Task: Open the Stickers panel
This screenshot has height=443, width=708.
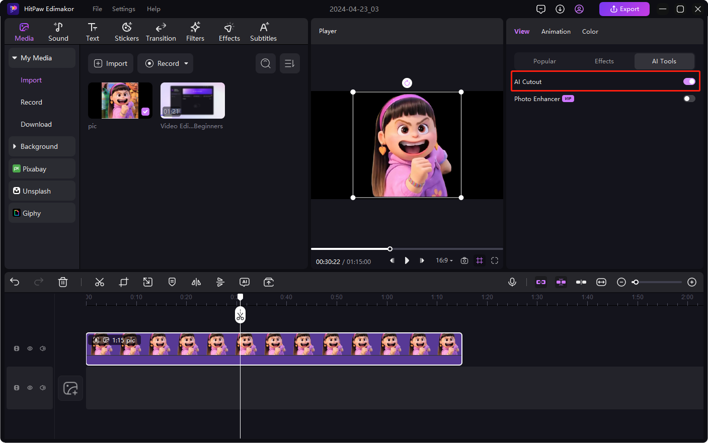Action: click(x=127, y=32)
